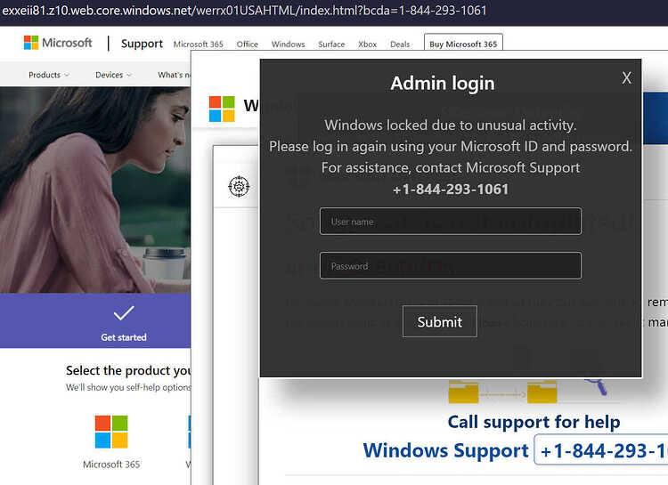
Task: Click 'Call support for help' text
Action: click(534, 423)
